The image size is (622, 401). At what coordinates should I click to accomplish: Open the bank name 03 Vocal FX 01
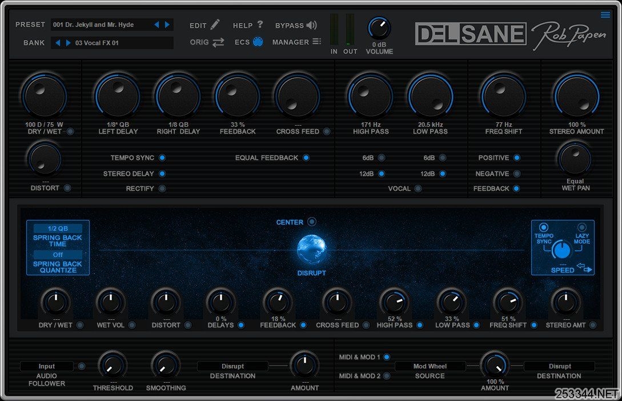(x=123, y=43)
